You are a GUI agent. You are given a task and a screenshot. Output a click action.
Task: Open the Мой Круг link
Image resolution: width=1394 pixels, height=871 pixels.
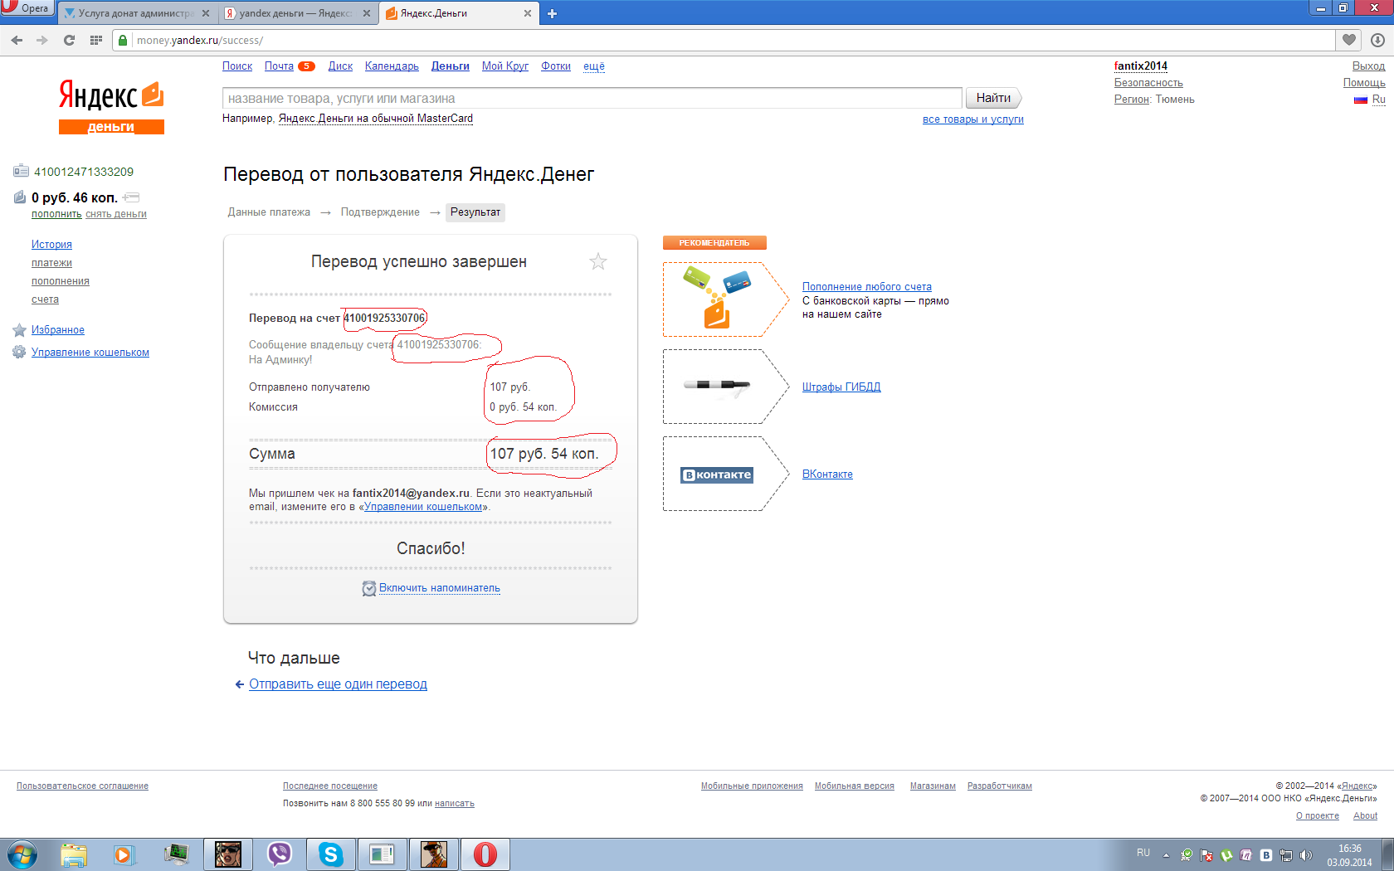505,66
